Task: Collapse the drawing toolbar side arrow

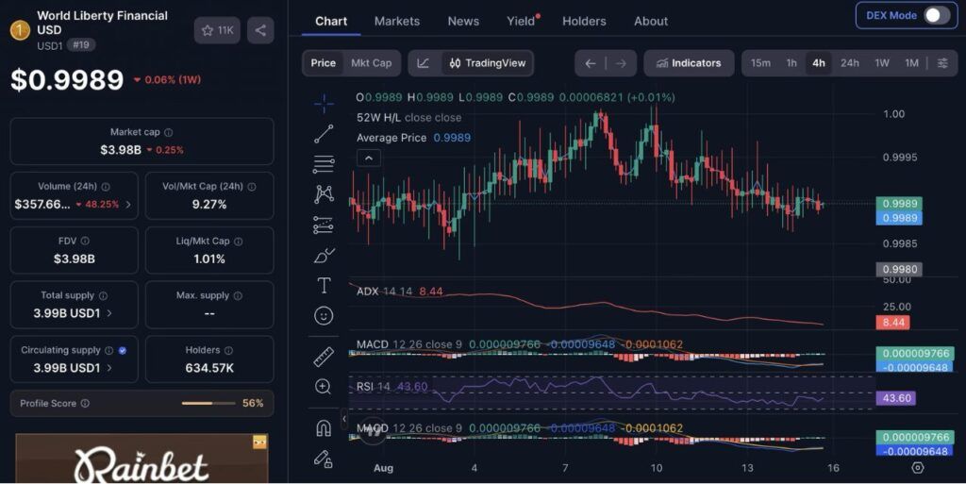Action: point(344,419)
